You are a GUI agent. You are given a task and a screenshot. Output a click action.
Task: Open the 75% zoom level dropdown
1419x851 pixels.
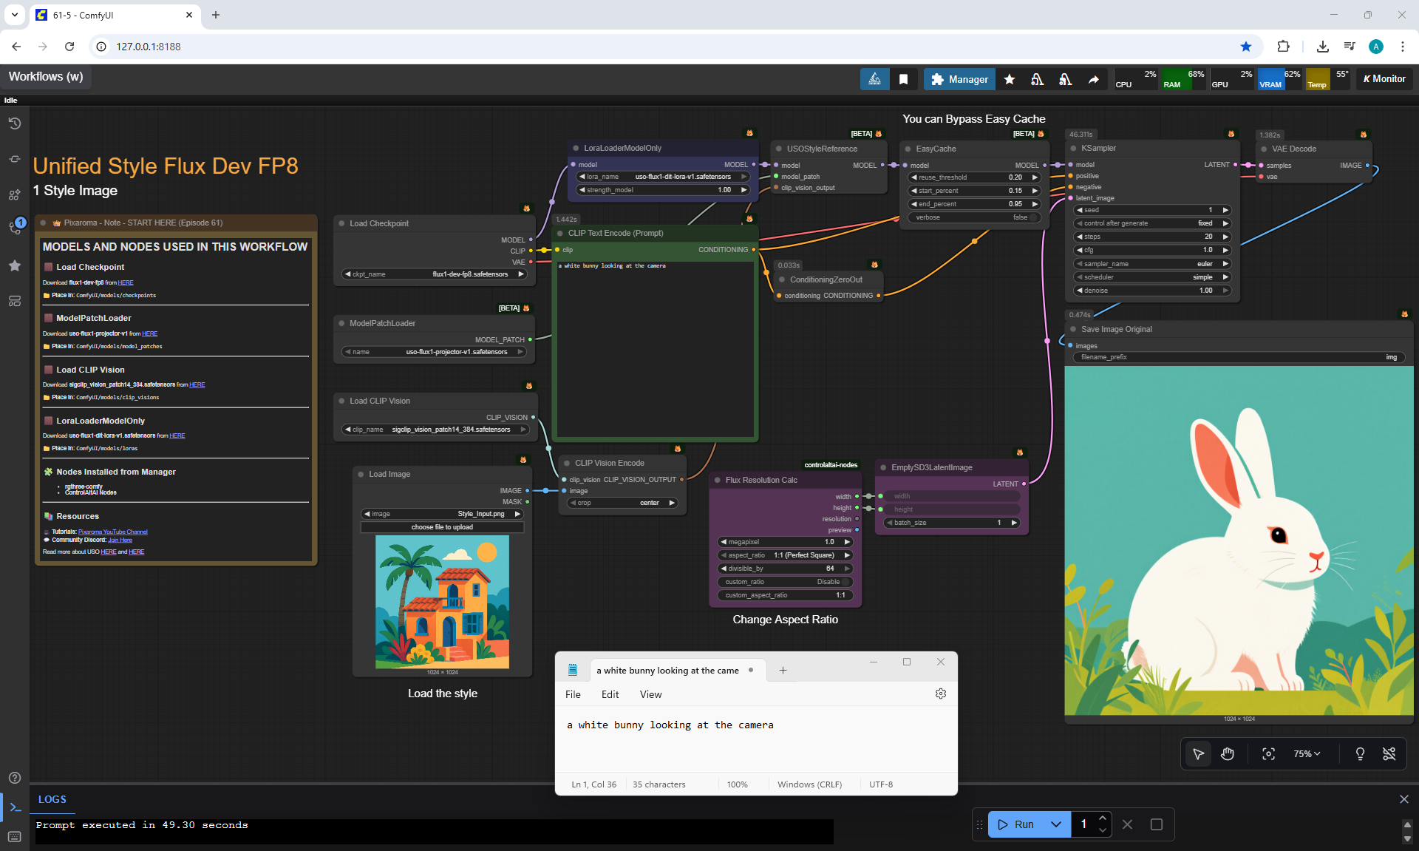1306,753
